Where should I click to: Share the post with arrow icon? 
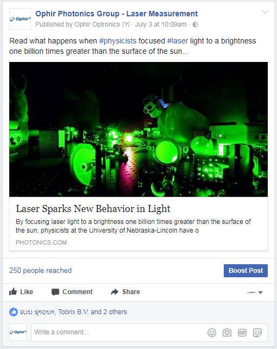[125, 292]
